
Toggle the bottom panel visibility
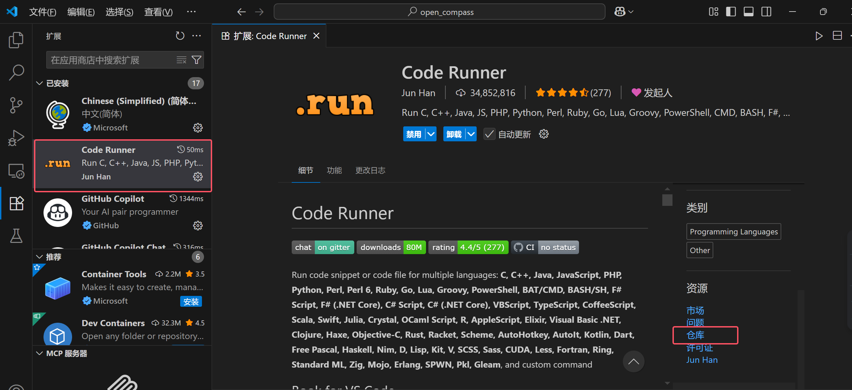pyautogui.click(x=748, y=12)
